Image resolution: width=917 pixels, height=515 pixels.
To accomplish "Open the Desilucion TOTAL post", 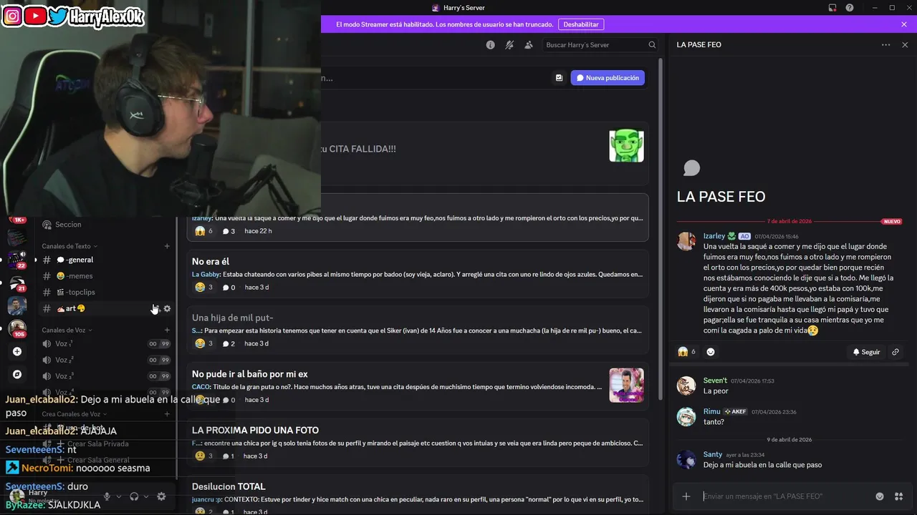I will [x=418, y=495].
